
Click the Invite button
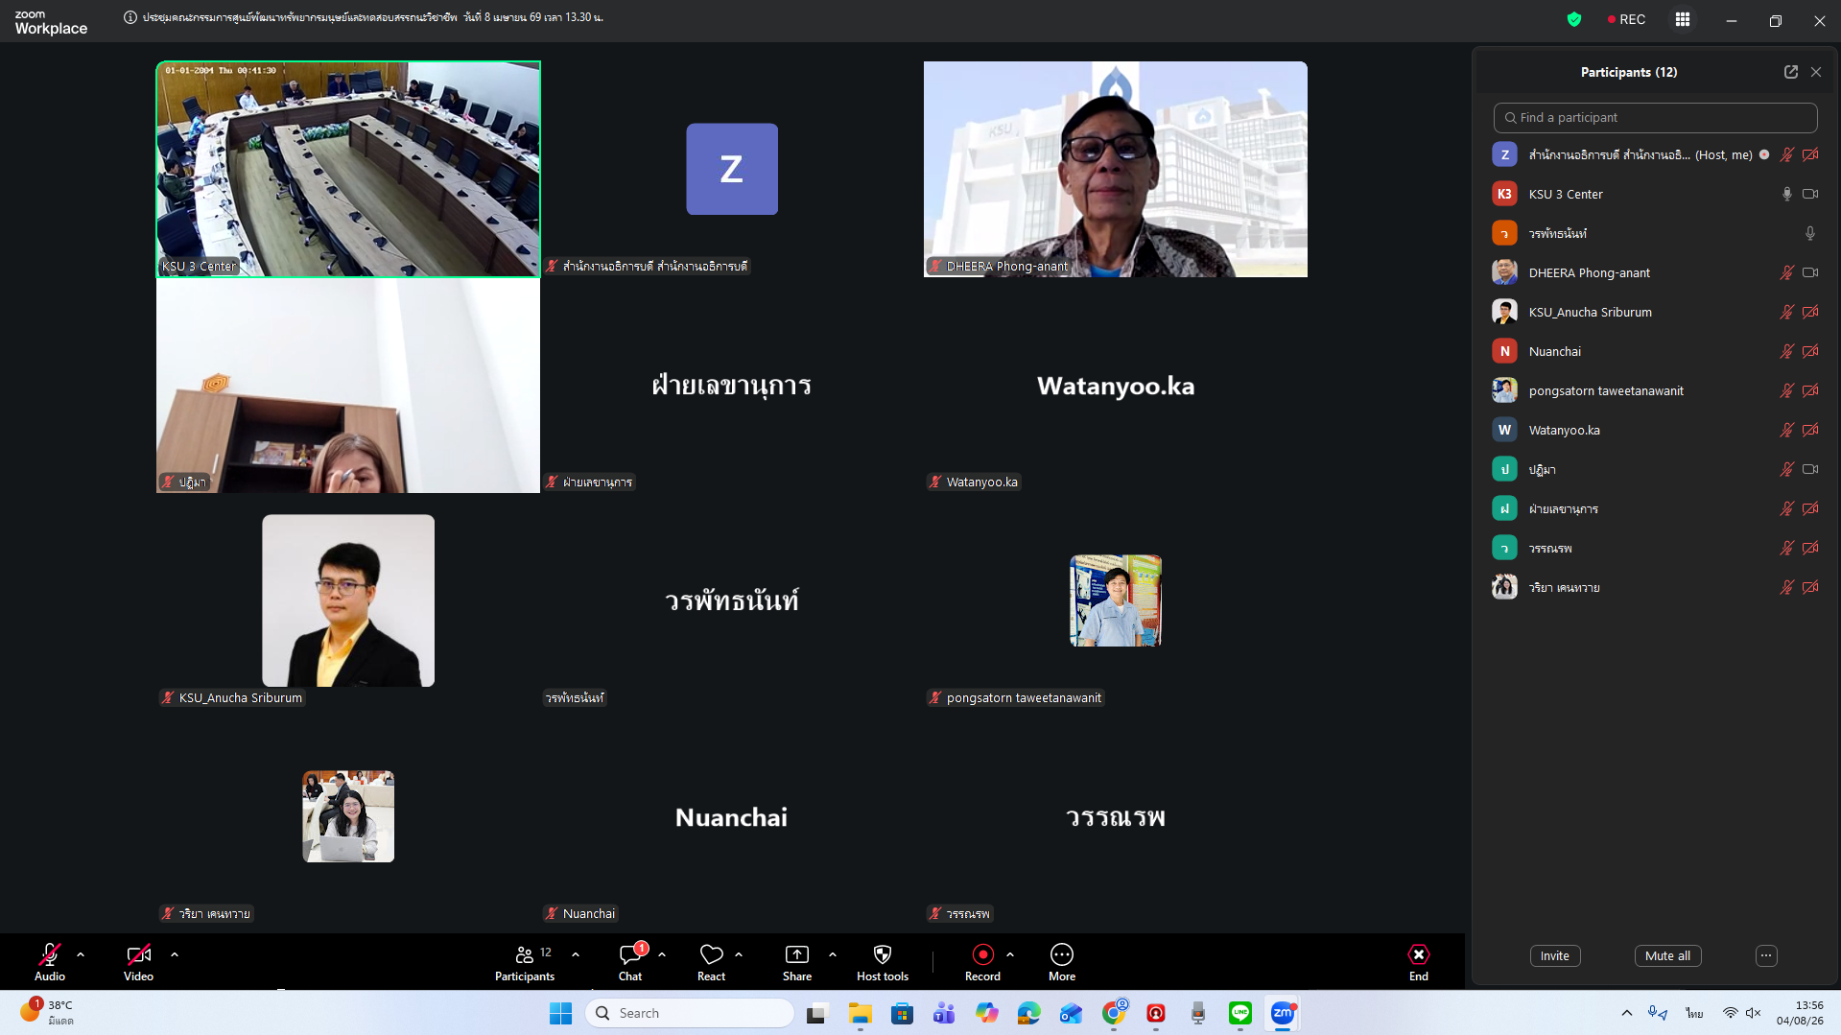tap(1554, 955)
